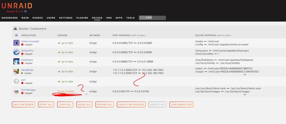Click the perl question-mark icon
The width and height of the screenshot is (286, 124).
click(x=16, y=81)
